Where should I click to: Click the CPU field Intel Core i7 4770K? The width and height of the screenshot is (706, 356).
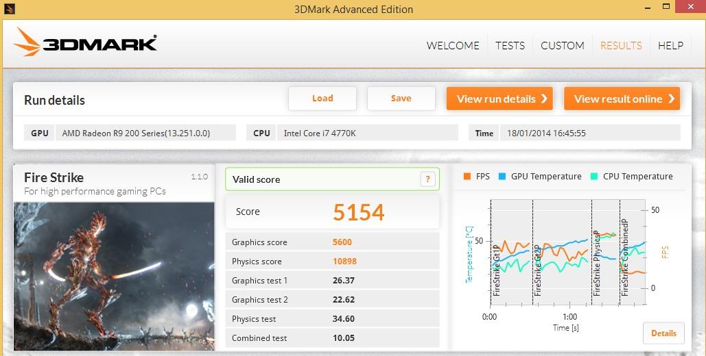[x=368, y=133]
